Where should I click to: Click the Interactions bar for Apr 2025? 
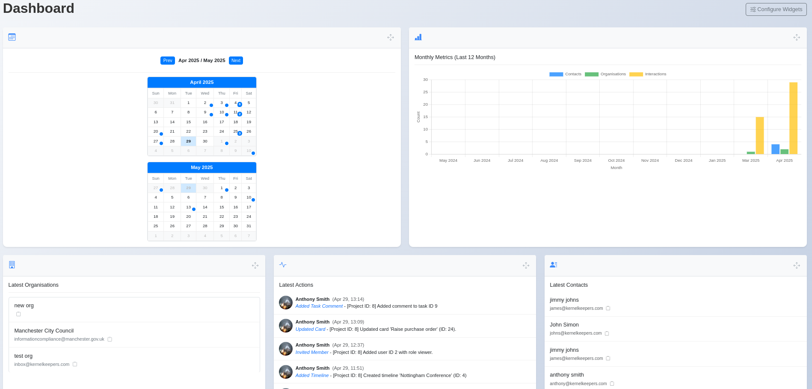[793, 118]
